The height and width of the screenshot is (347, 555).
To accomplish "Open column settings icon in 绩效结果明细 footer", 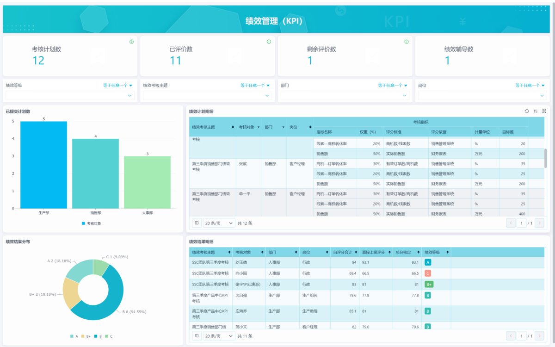I will [197, 336].
